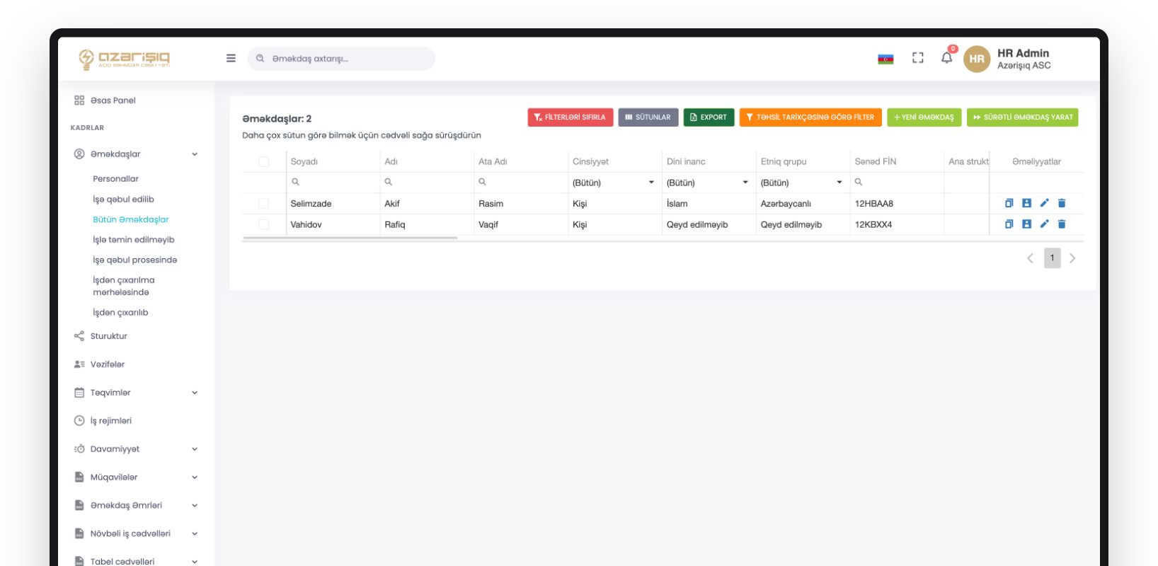Click the Yeni Əməkdaş button
This screenshot has height=566, width=1158.
point(924,117)
